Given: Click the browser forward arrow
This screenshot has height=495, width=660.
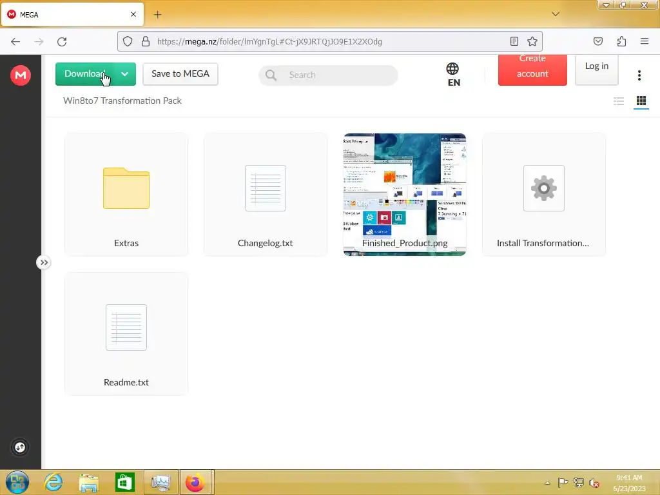Looking at the screenshot, I should (39, 42).
